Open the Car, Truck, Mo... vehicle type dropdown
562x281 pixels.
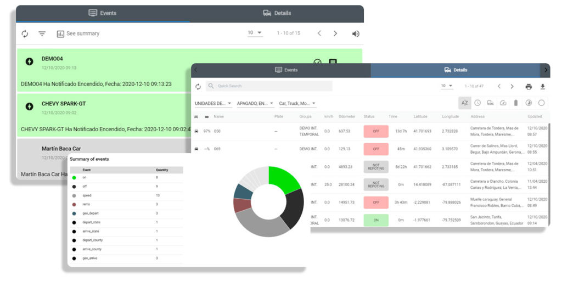click(x=297, y=103)
